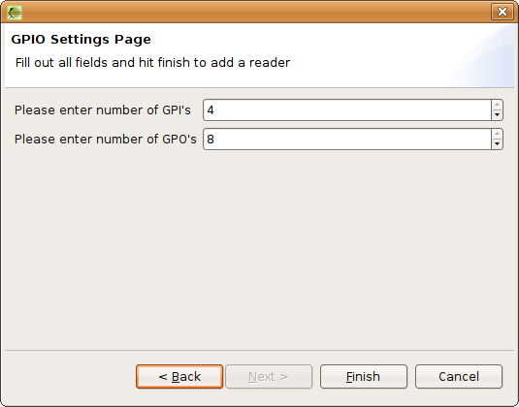The image size is (519, 407).
Task: Close the GPIO settings dialog window
Action: pos(503,12)
